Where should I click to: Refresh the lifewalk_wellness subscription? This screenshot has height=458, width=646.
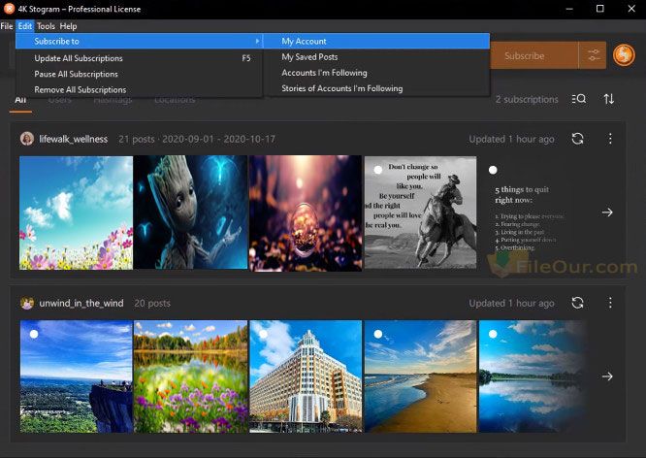point(577,139)
